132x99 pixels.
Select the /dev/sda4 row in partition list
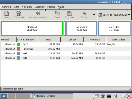[66, 58]
